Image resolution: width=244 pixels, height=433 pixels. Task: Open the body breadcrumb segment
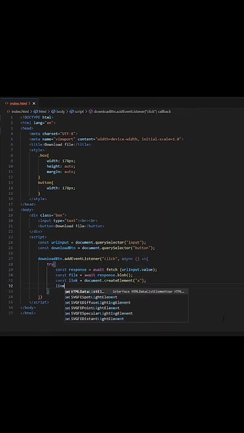[58, 112]
